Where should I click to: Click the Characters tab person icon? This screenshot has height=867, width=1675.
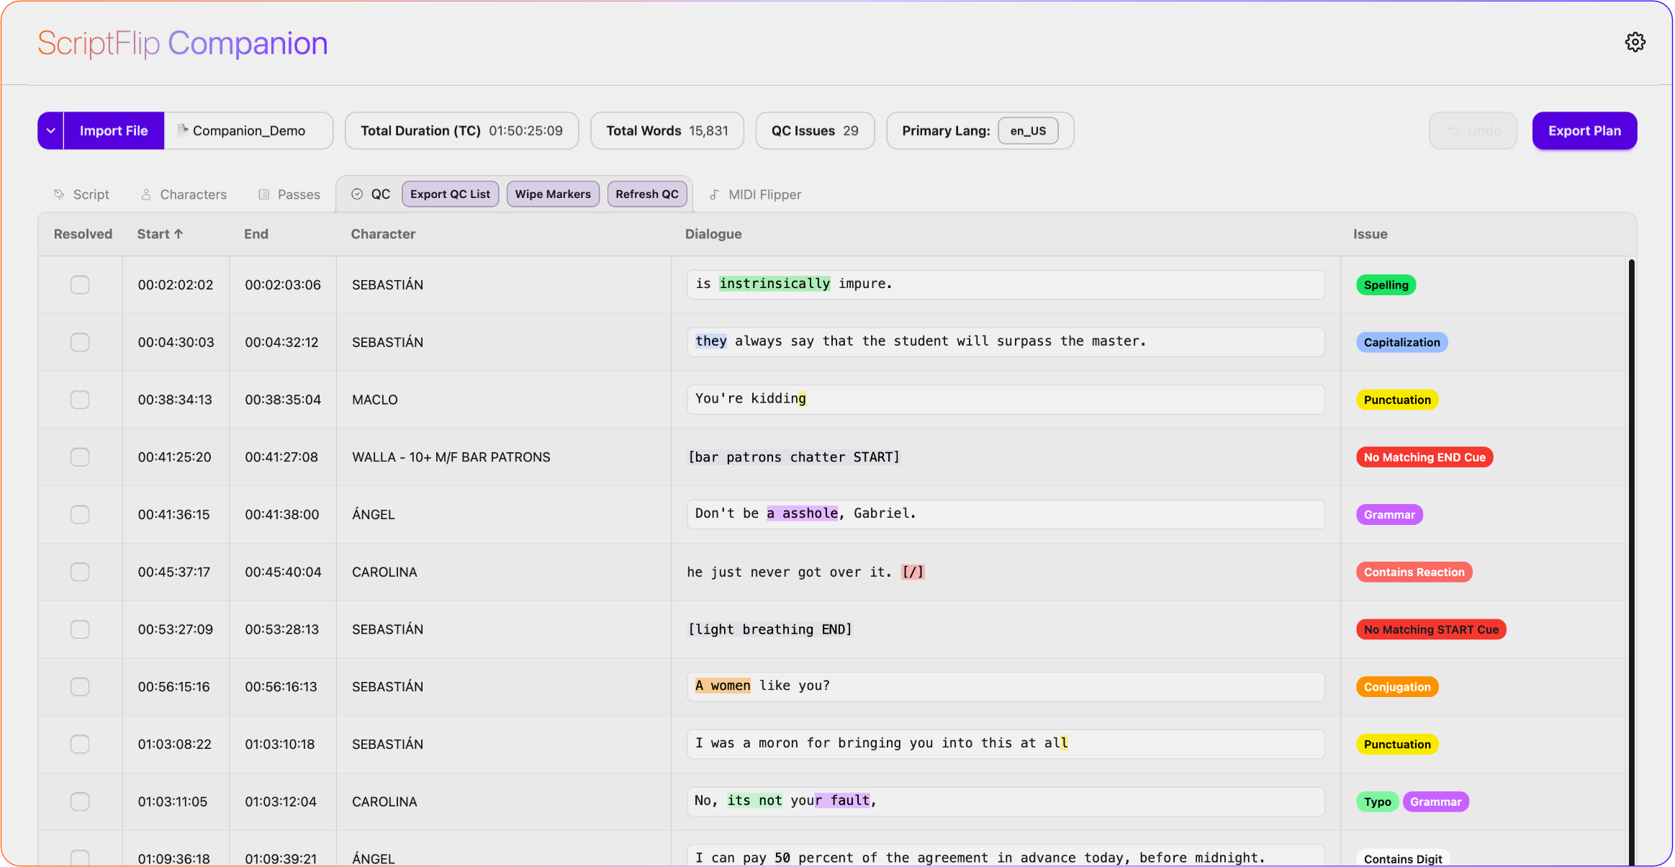pos(146,194)
